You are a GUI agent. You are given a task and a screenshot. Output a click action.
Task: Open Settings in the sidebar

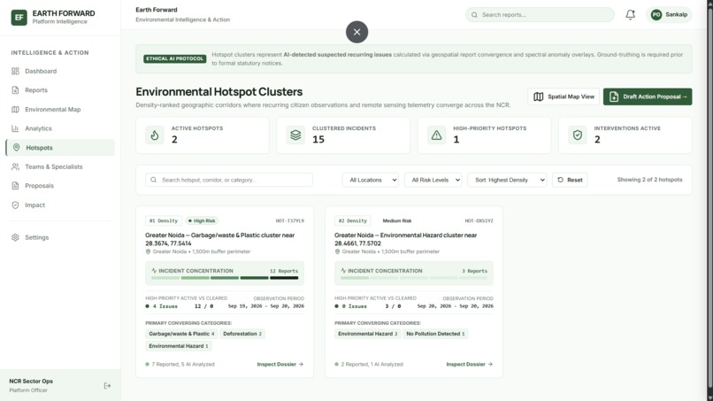click(x=60, y=237)
